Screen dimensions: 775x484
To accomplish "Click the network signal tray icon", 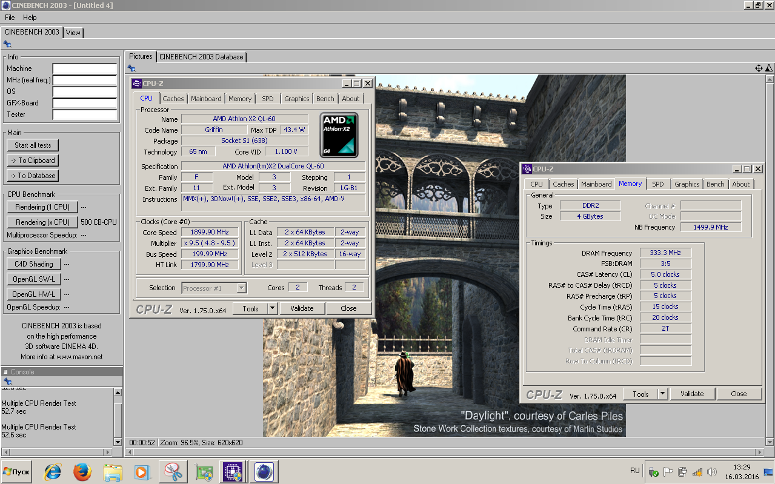I will 698,472.
